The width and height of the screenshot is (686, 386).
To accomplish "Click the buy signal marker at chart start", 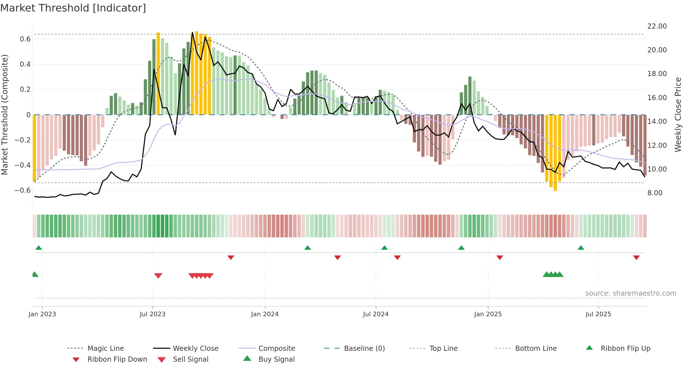I will click(x=35, y=274).
